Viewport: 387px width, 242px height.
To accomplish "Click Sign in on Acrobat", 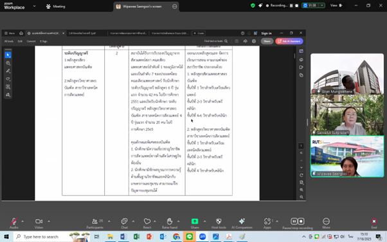I will [266, 33].
